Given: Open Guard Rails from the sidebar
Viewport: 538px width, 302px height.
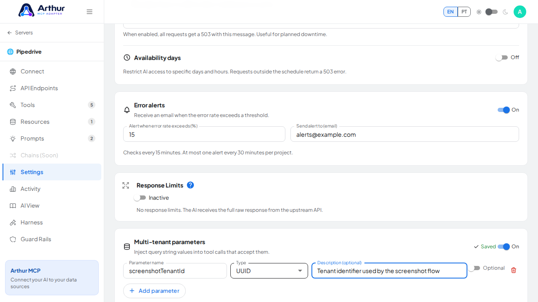Looking at the screenshot, I should click(52, 239).
